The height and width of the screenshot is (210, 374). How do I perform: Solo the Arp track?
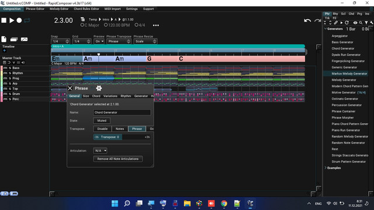(10, 83)
